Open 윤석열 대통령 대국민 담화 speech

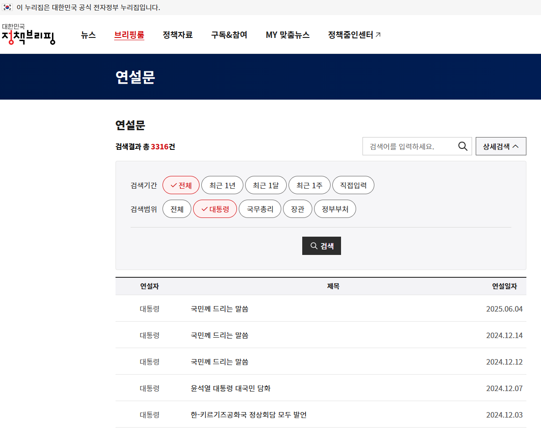231,388
